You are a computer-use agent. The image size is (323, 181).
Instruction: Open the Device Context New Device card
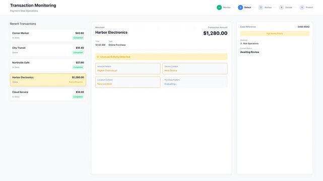195,68
